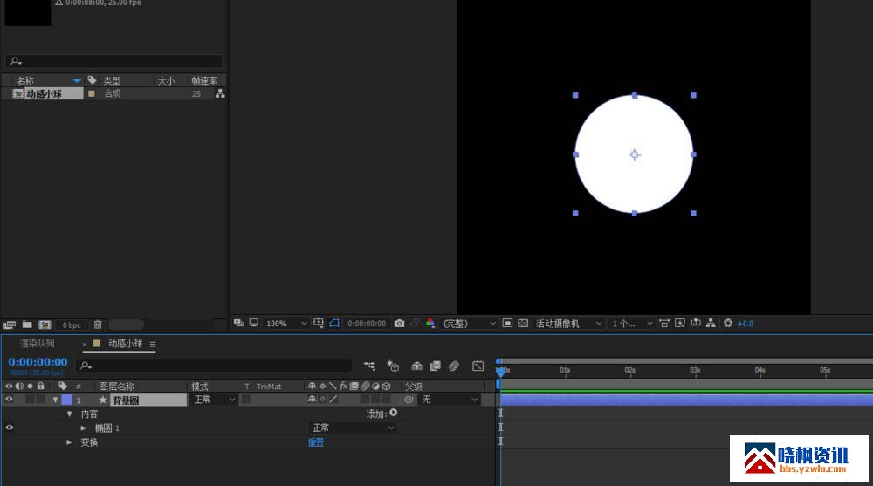Click the monitor icon next to 100% zoom
This screenshot has height=486, width=873.
coord(254,323)
